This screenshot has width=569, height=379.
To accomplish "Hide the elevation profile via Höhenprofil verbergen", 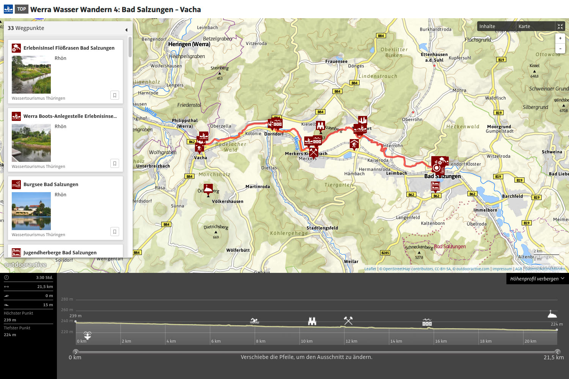I will pyautogui.click(x=537, y=279).
